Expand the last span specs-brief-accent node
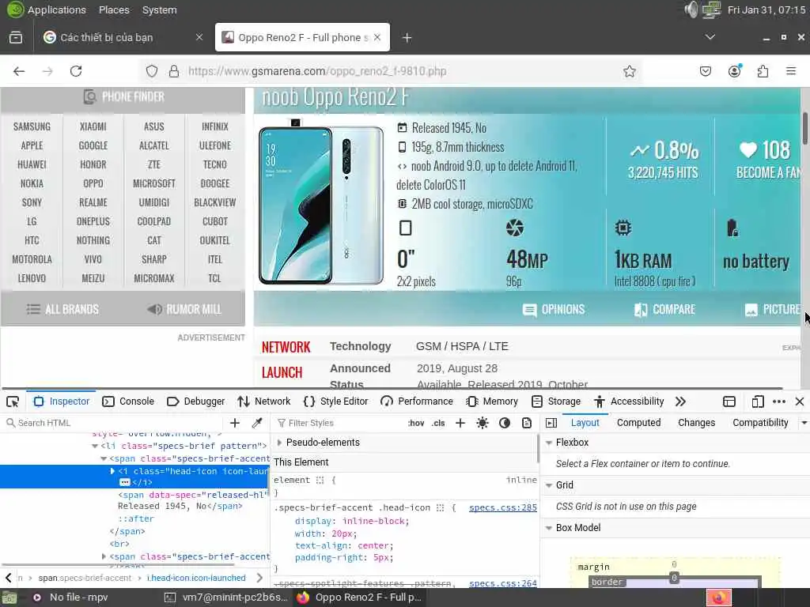This screenshot has height=607, width=810. click(x=104, y=556)
